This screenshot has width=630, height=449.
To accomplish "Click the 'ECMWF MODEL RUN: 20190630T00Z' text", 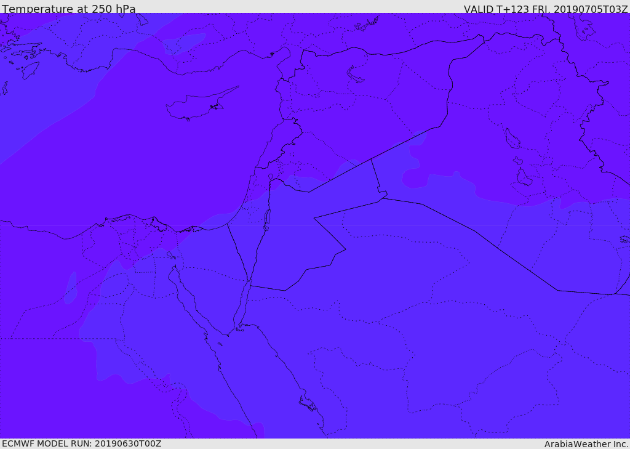I will click(x=82, y=443).
